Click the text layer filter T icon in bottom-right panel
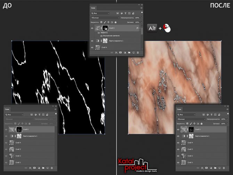This screenshot has height=175, width=233. (212, 114)
